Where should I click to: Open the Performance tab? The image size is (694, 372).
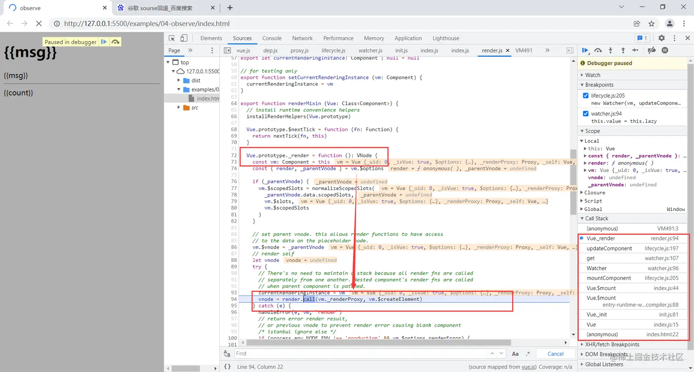point(338,38)
